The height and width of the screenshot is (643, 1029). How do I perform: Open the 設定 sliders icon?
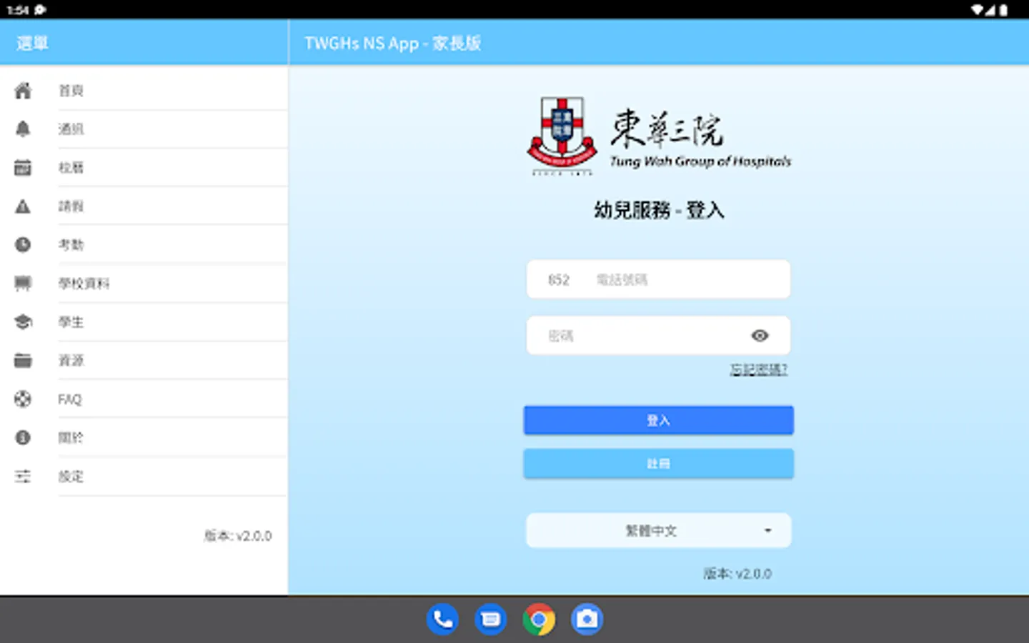point(23,477)
